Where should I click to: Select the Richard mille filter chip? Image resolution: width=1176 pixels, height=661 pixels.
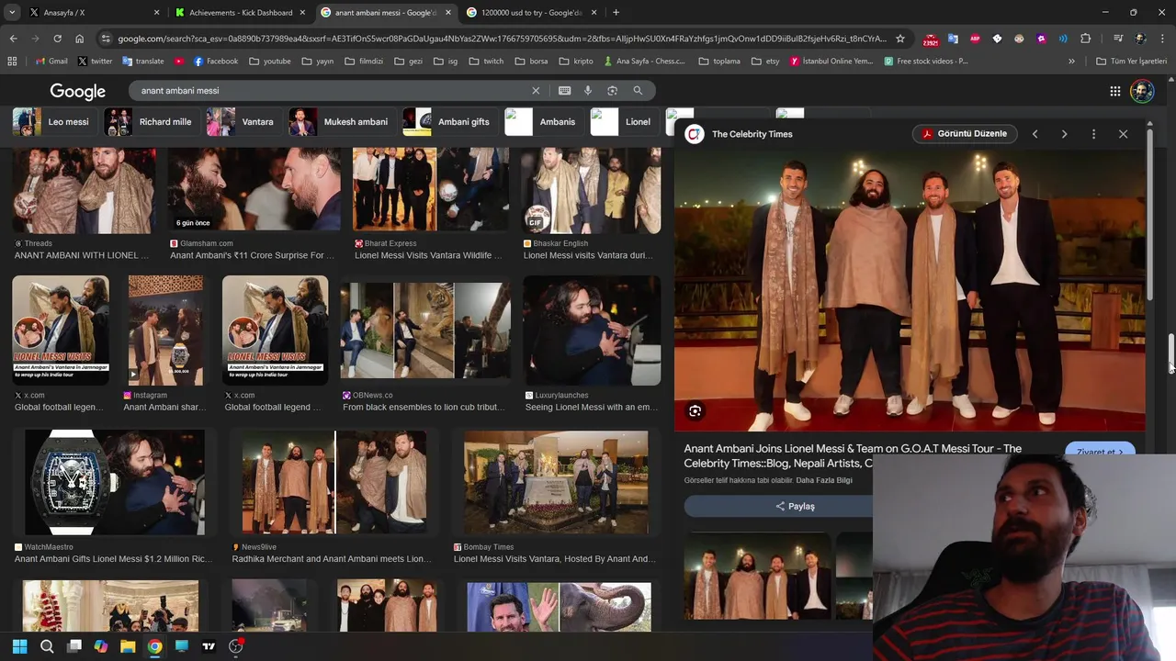(149, 121)
